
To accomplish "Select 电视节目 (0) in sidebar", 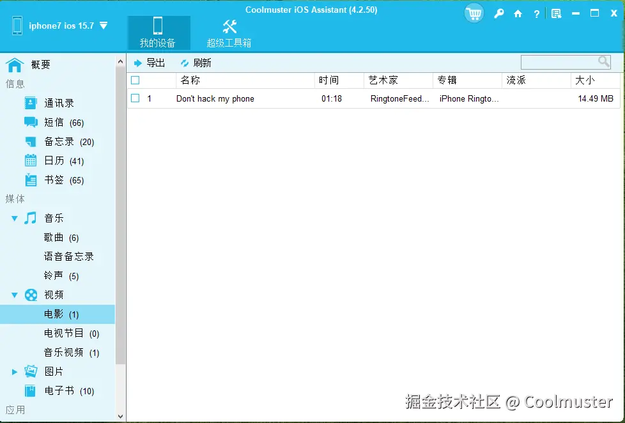I will coord(72,334).
